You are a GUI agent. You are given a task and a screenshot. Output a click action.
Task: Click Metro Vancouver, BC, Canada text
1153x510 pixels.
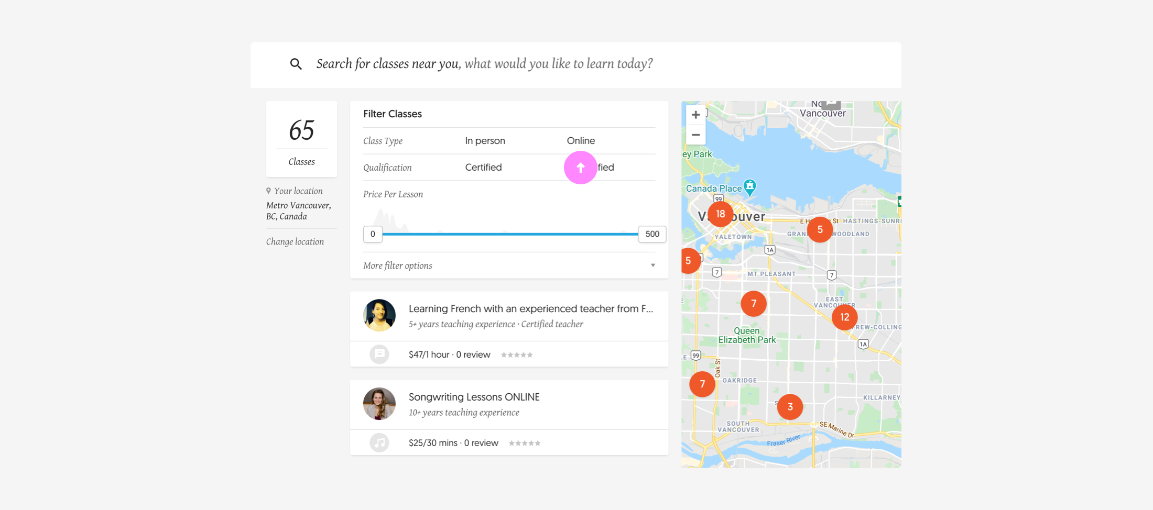click(298, 211)
